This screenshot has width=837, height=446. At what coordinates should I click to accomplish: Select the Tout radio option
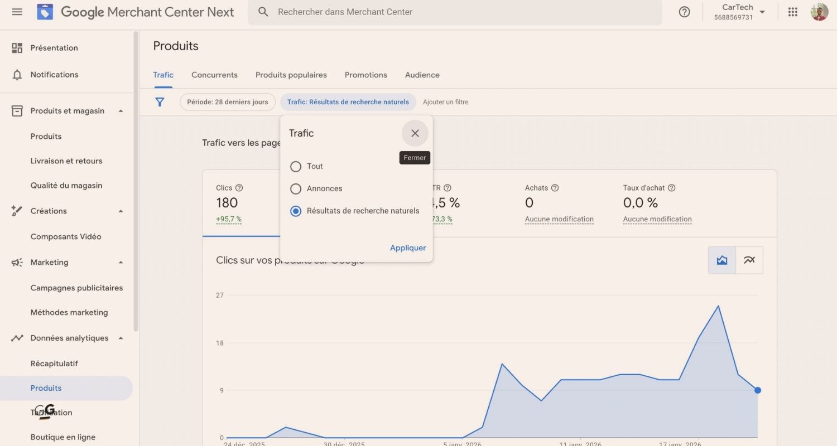tap(296, 166)
